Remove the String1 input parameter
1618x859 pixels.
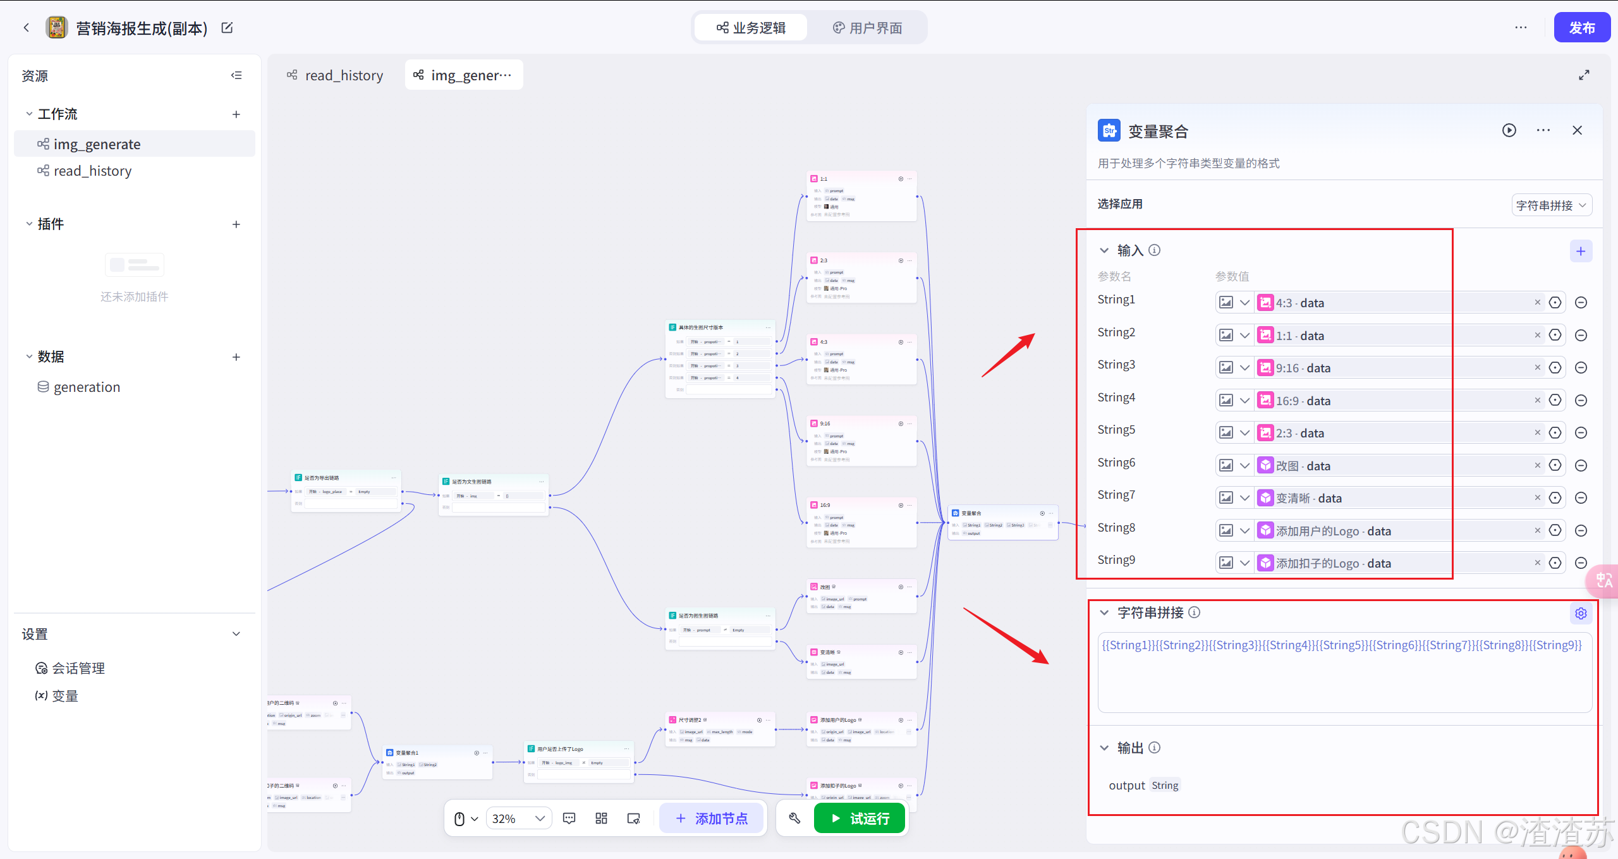coord(1581,303)
